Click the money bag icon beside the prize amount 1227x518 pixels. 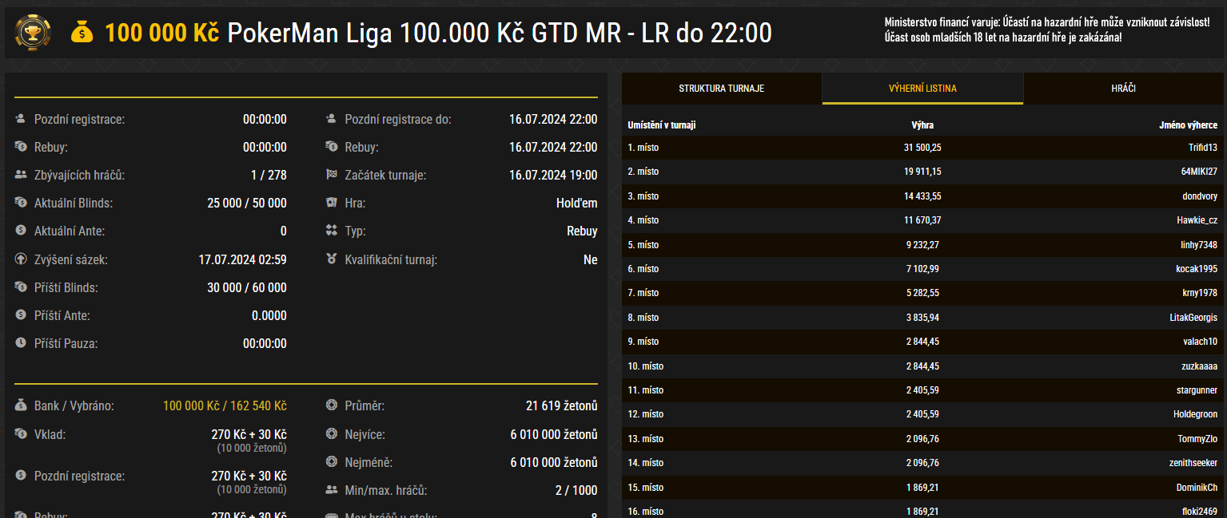coord(82,34)
